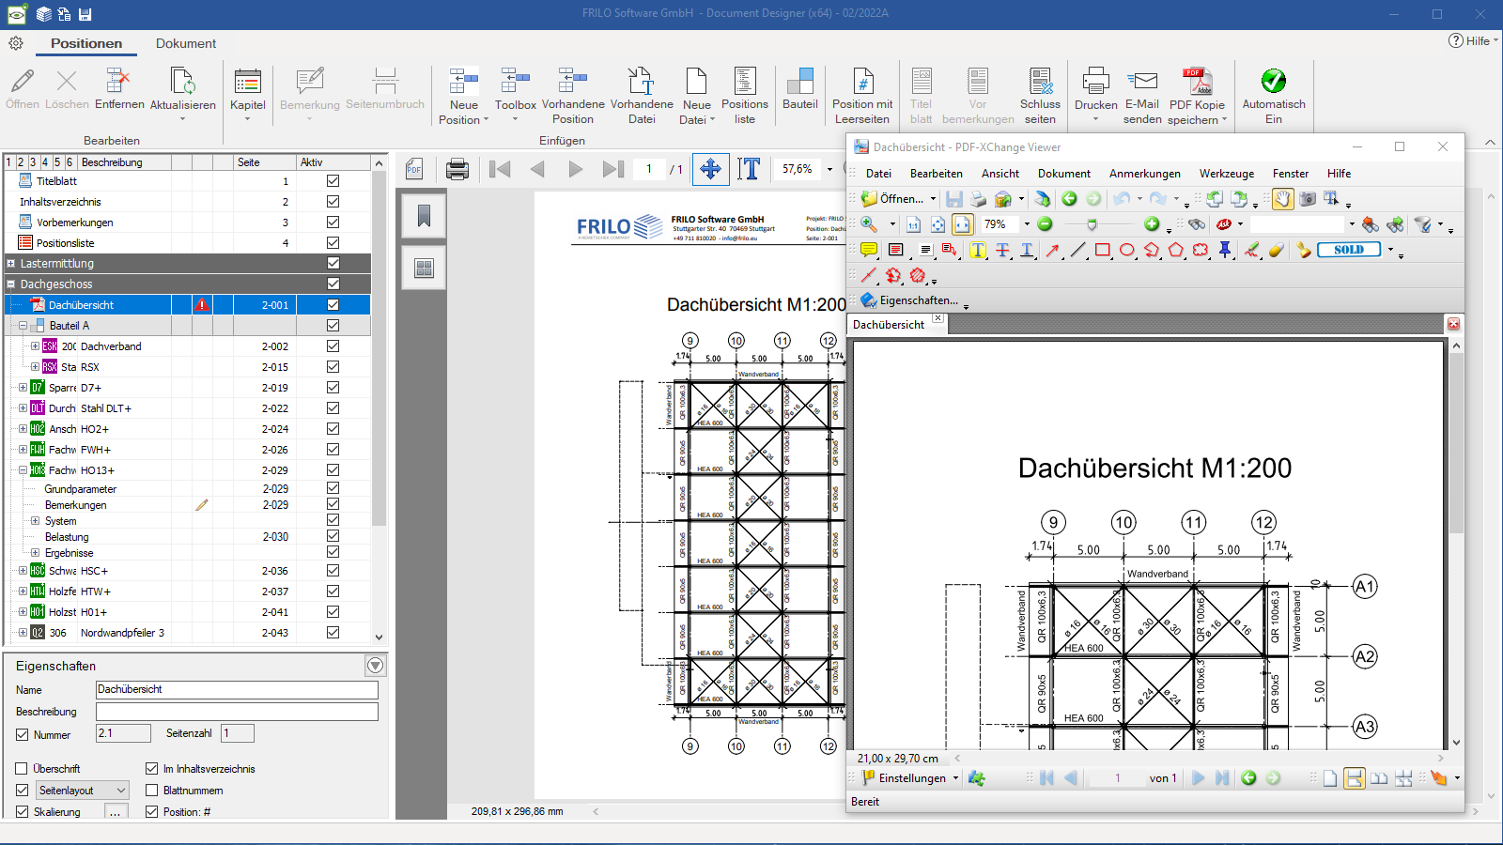1503x845 pixels.
Task: Click the SOLD stamp button
Action: (1349, 250)
